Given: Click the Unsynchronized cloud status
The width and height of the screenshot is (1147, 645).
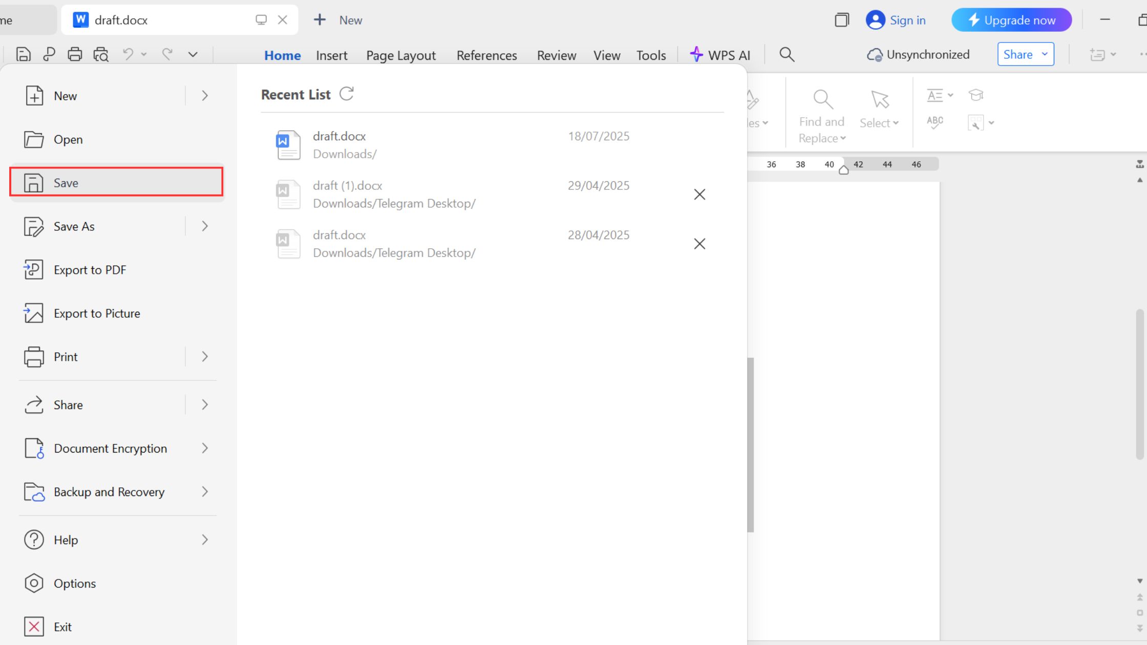Looking at the screenshot, I should [x=918, y=54].
